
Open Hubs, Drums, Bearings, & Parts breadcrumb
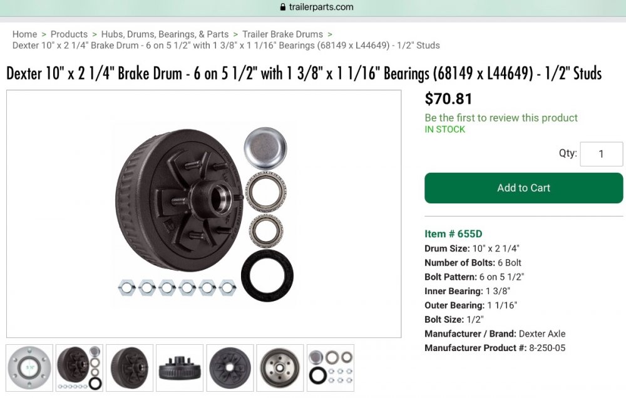pos(165,34)
